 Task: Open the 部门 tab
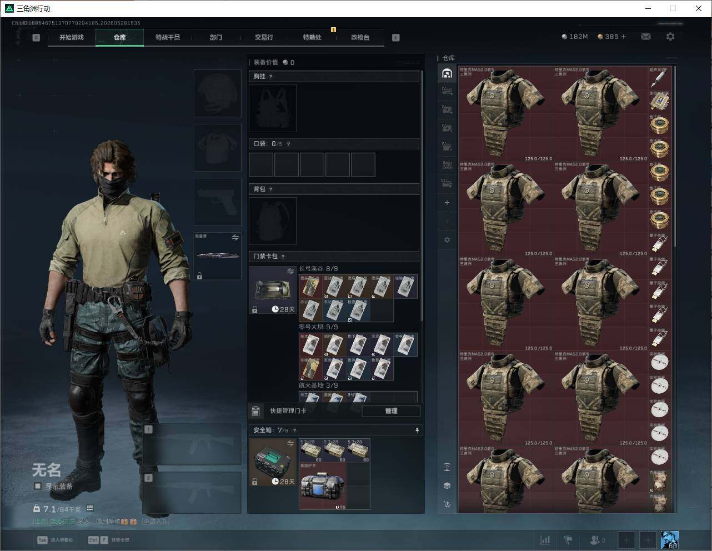(216, 37)
